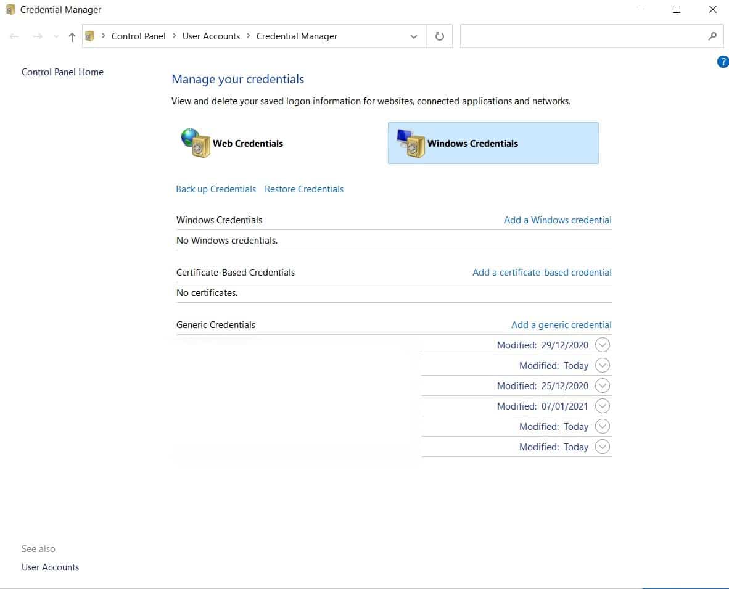
Task: Open User Accounts from the breadcrumb
Action: pos(211,36)
